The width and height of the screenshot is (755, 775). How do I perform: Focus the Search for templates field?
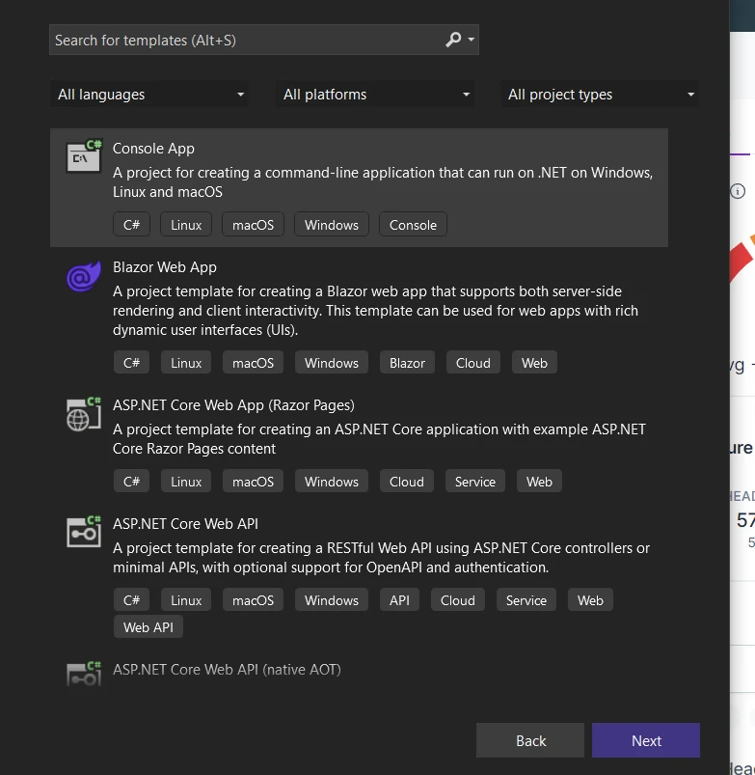(241, 41)
